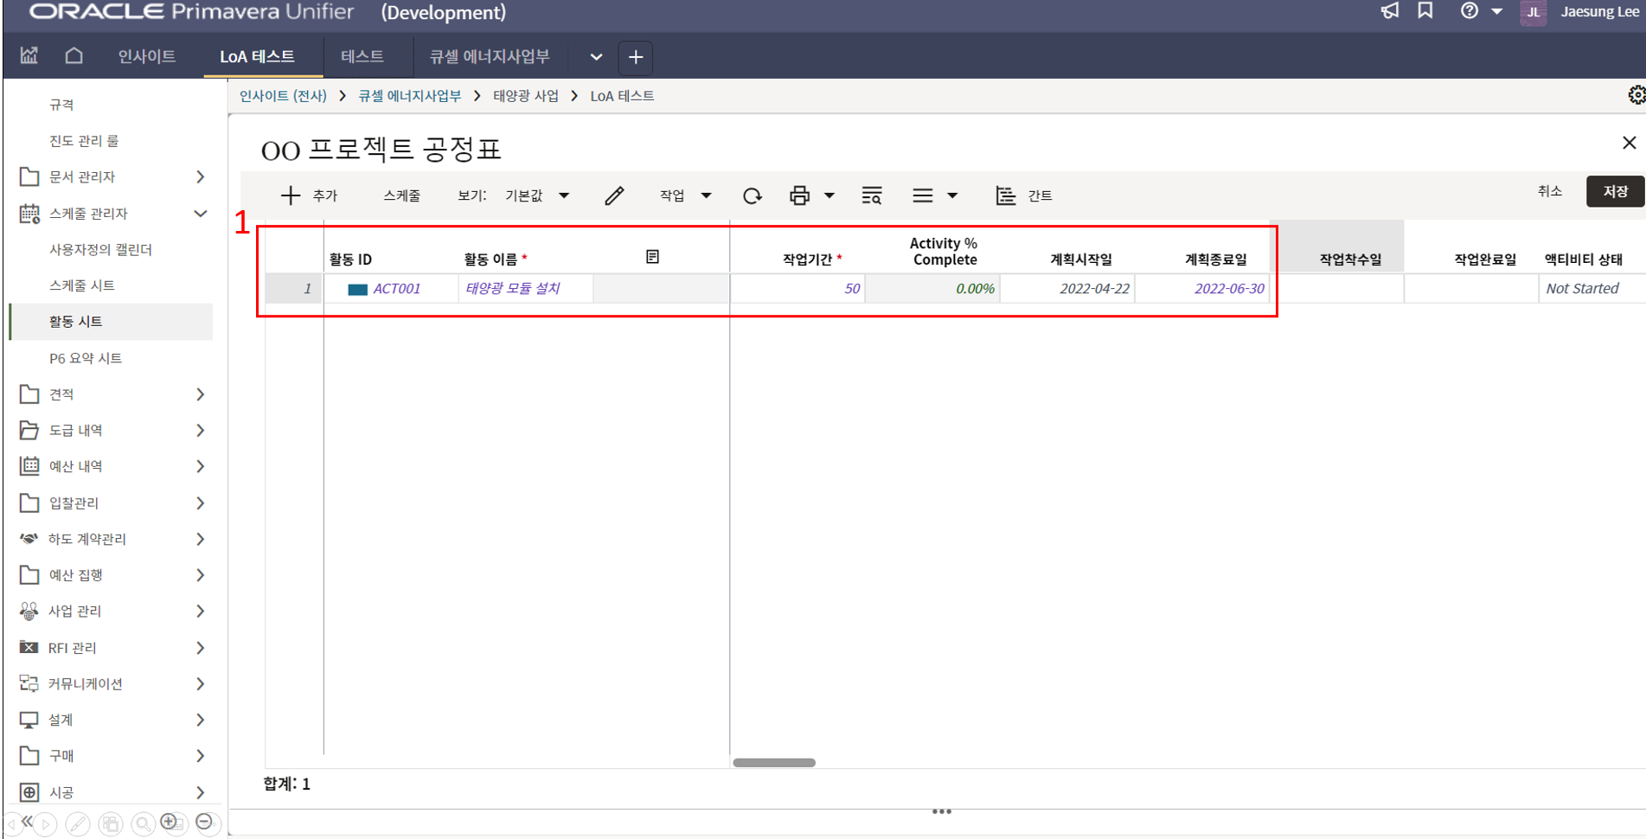Click the 태양광 사업 breadcrumb link

(x=526, y=96)
